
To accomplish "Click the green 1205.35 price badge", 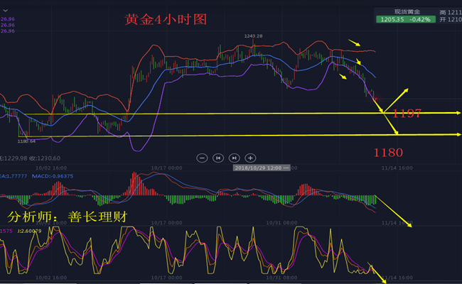I will click(x=407, y=21).
